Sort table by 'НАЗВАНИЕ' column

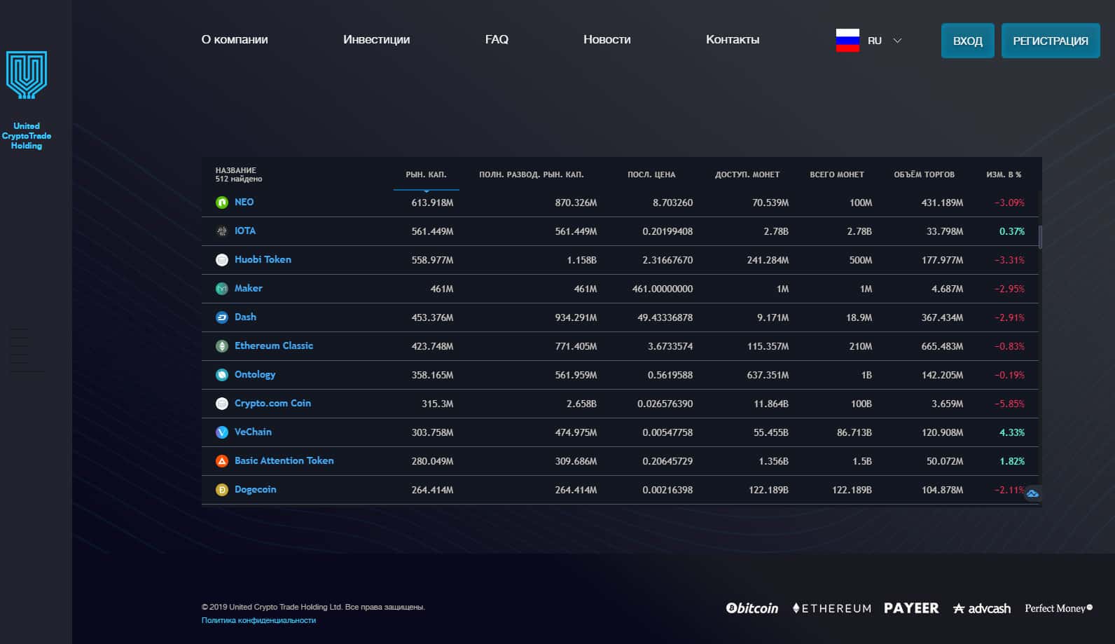tap(236, 170)
